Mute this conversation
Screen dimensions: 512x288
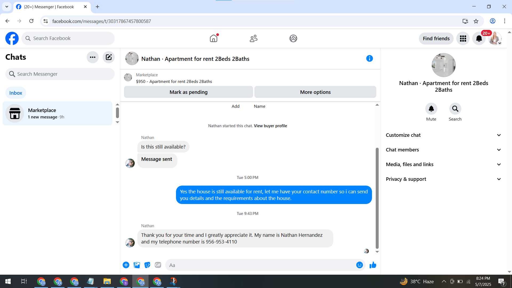pyautogui.click(x=431, y=109)
